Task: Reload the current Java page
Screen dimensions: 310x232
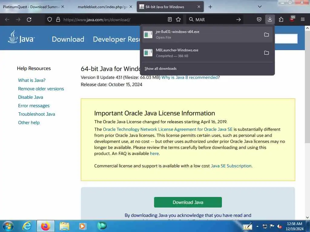Action: point(29,20)
